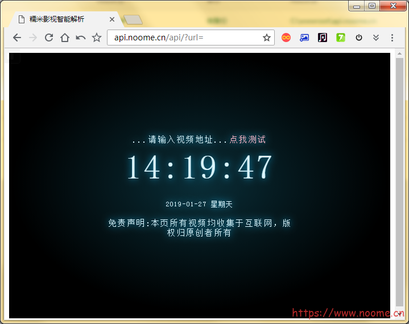Open a new tab with the tab button
This screenshot has height=324, width=409.
(x=133, y=19)
